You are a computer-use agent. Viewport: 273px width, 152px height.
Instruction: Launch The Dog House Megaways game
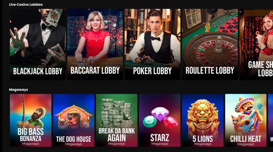click(74, 121)
